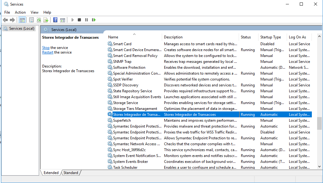Click the Pause Service icon
This screenshot has width=323, height=183.
click(x=86, y=20)
